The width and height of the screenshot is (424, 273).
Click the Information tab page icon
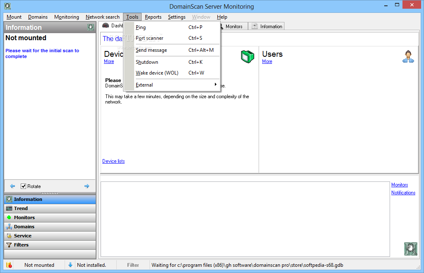[255, 26]
